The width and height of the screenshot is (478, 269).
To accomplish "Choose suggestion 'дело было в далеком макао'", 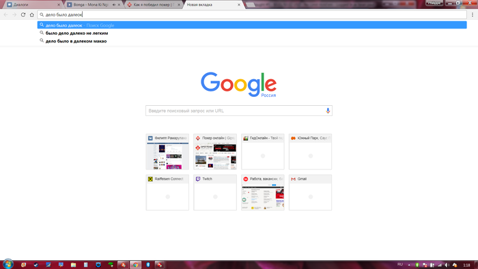I will pos(252,41).
